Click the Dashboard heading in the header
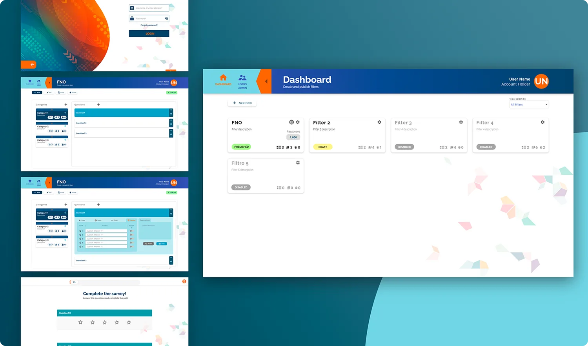588x346 pixels. (307, 80)
